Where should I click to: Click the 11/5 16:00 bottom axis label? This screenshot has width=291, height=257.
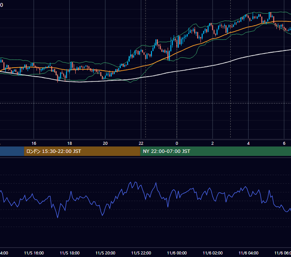pos(34,253)
